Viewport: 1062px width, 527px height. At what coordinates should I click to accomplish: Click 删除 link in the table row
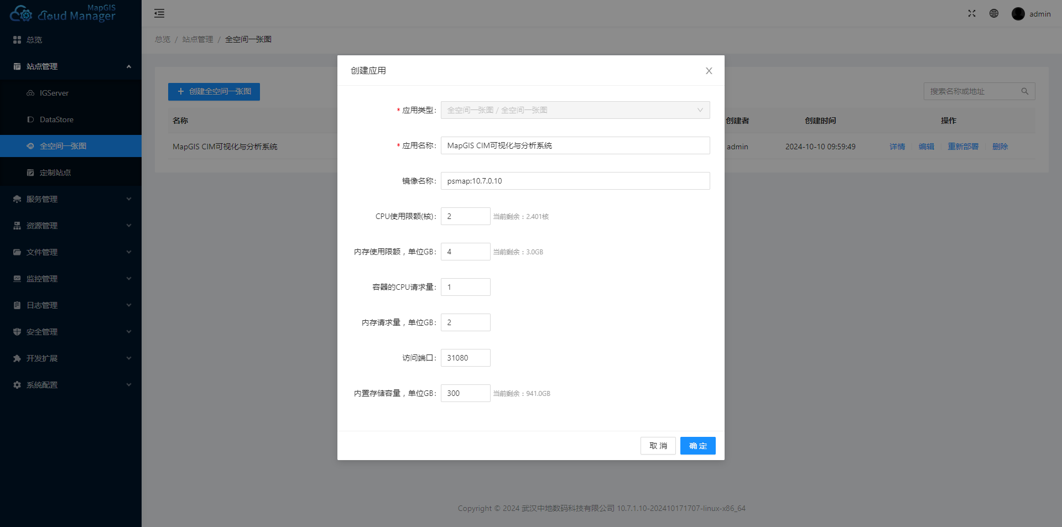1000,147
